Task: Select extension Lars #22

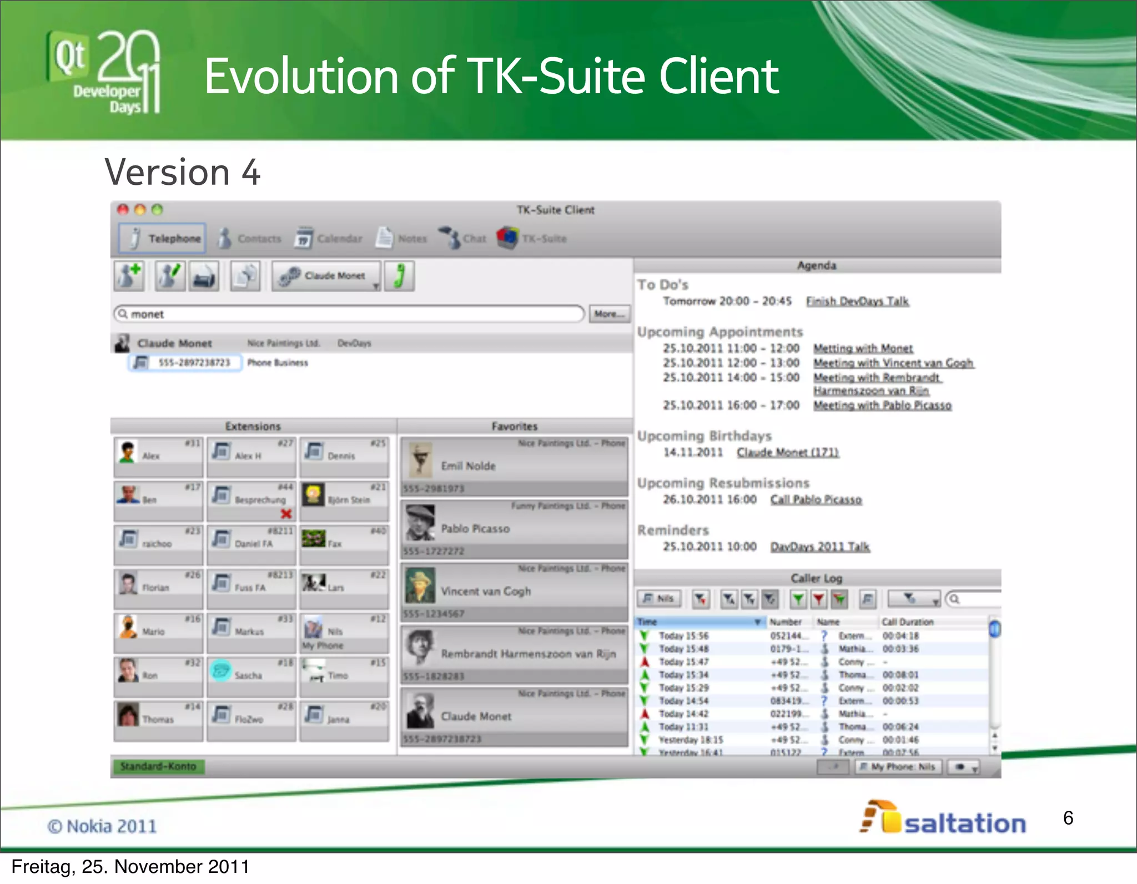Action: (344, 589)
